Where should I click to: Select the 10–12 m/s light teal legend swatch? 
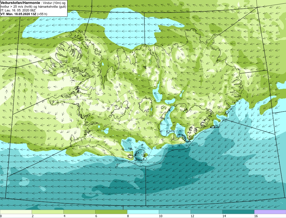tap(175, 212)
